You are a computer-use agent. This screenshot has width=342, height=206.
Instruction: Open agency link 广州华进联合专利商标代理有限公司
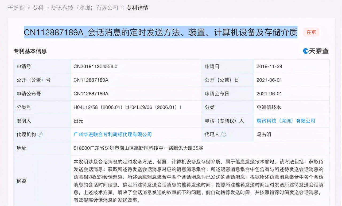coord(112,134)
